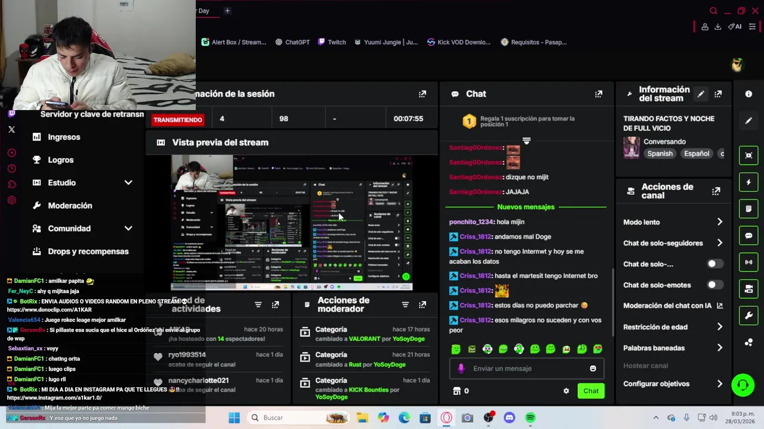Open Palabras baneadas options
The width and height of the screenshot is (764, 429).
(673, 348)
